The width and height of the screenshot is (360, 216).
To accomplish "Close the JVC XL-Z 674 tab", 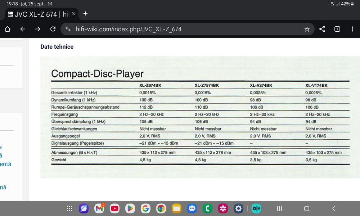I will point(74,14).
